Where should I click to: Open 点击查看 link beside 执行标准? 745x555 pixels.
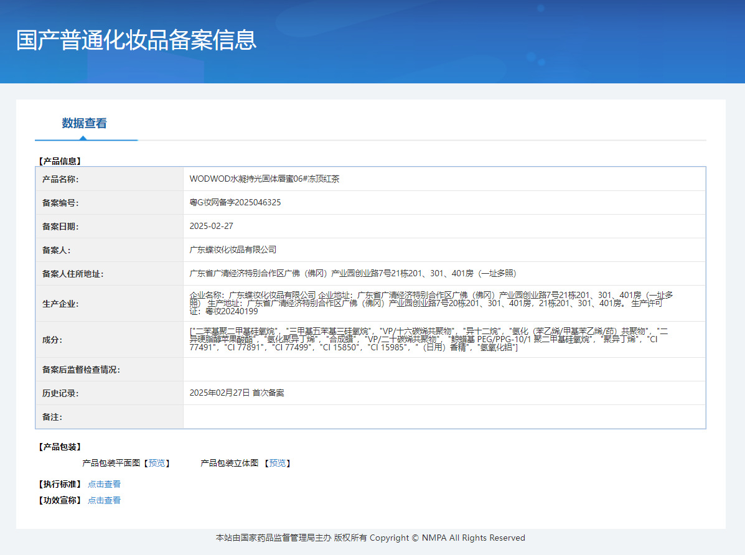(x=104, y=484)
